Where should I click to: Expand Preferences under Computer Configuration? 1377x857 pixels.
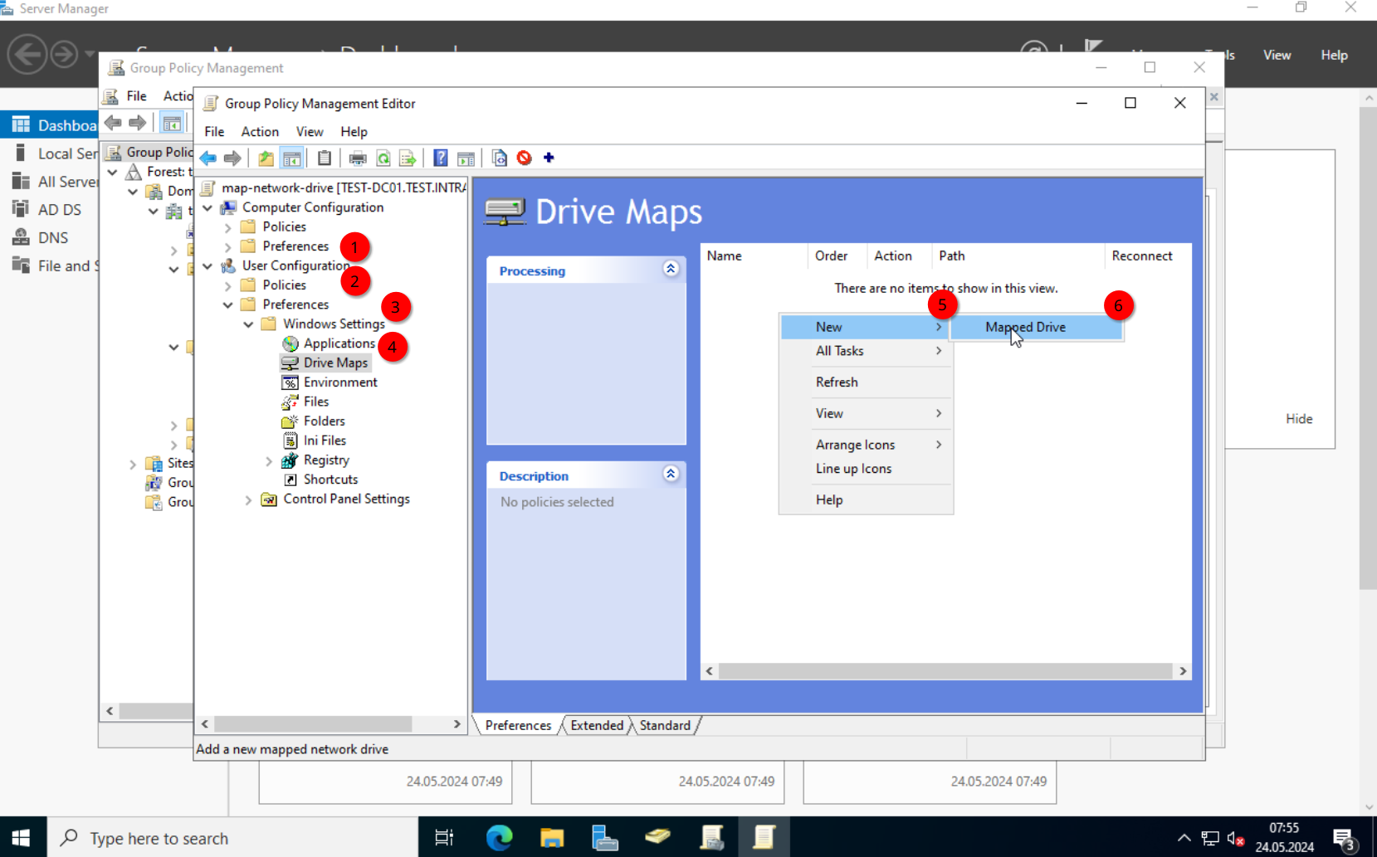pos(228,246)
